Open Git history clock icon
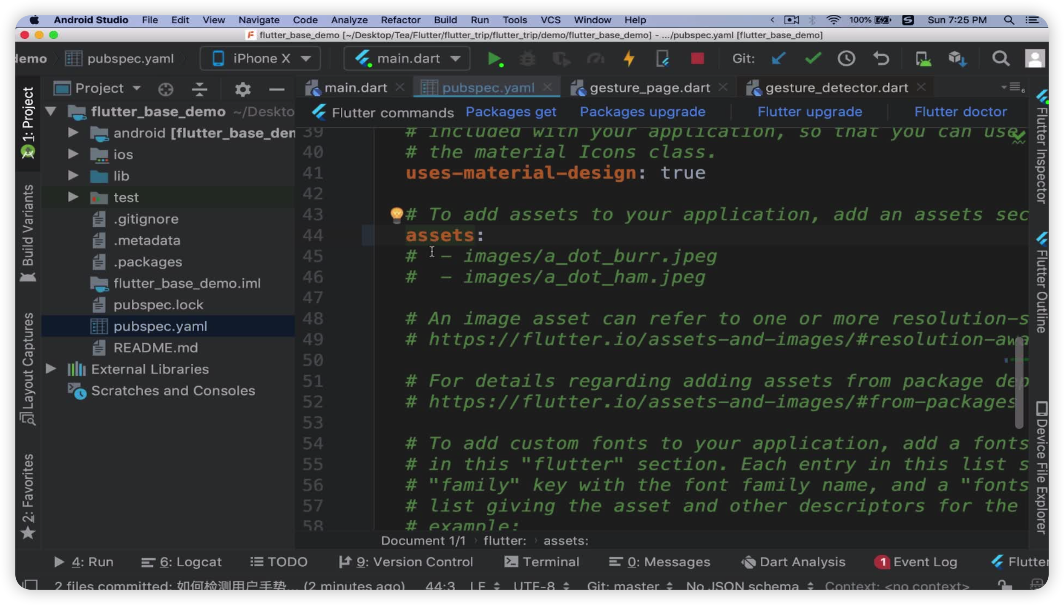 coord(846,59)
